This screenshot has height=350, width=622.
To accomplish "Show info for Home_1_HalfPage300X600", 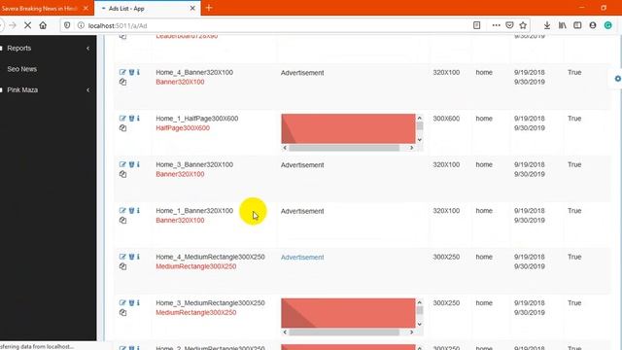I will 138,119.
